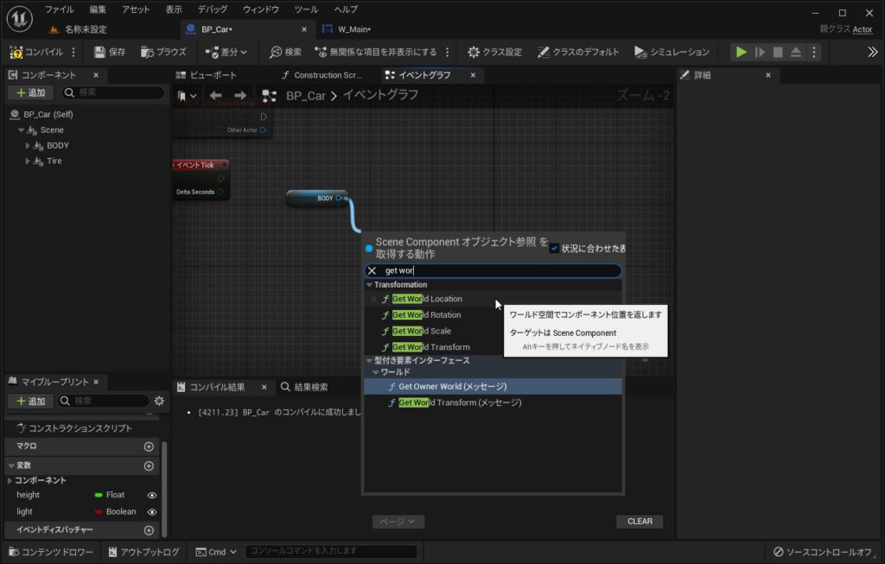Open hide-unrelated options three-dot menu
The image size is (885, 564).
click(x=448, y=52)
